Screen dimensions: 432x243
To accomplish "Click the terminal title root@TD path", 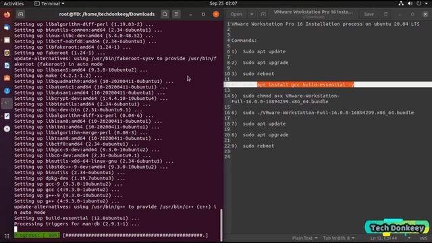I will click(x=107, y=14).
